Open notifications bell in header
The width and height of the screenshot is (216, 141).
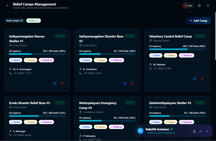[199, 6]
